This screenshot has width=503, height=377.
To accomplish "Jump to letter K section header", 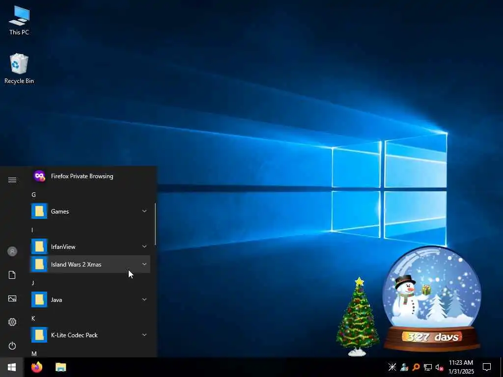I will pyautogui.click(x=33, y=318).
